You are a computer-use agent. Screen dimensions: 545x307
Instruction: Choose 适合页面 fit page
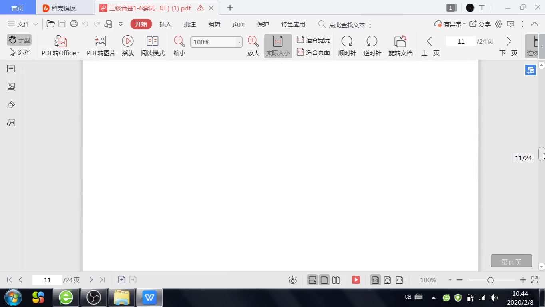click(314, 52)
